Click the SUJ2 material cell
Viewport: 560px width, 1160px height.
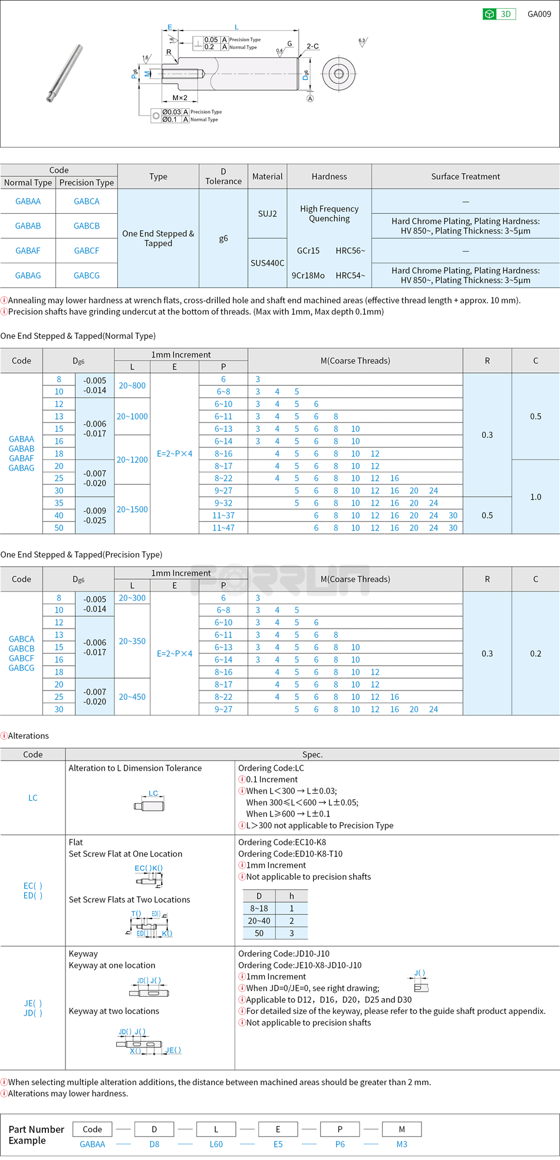[x=268, y=214]
